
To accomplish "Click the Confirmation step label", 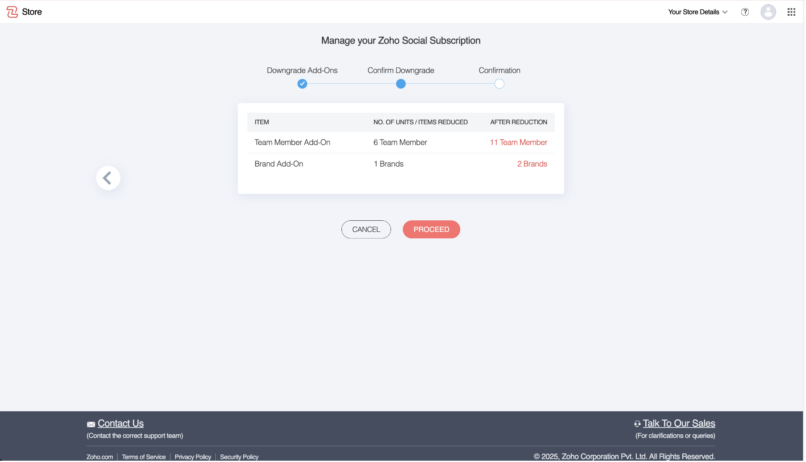I will 499,70.
